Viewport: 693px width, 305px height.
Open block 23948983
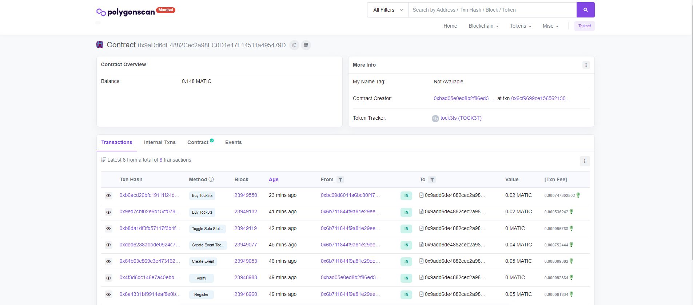coord(246,277)
